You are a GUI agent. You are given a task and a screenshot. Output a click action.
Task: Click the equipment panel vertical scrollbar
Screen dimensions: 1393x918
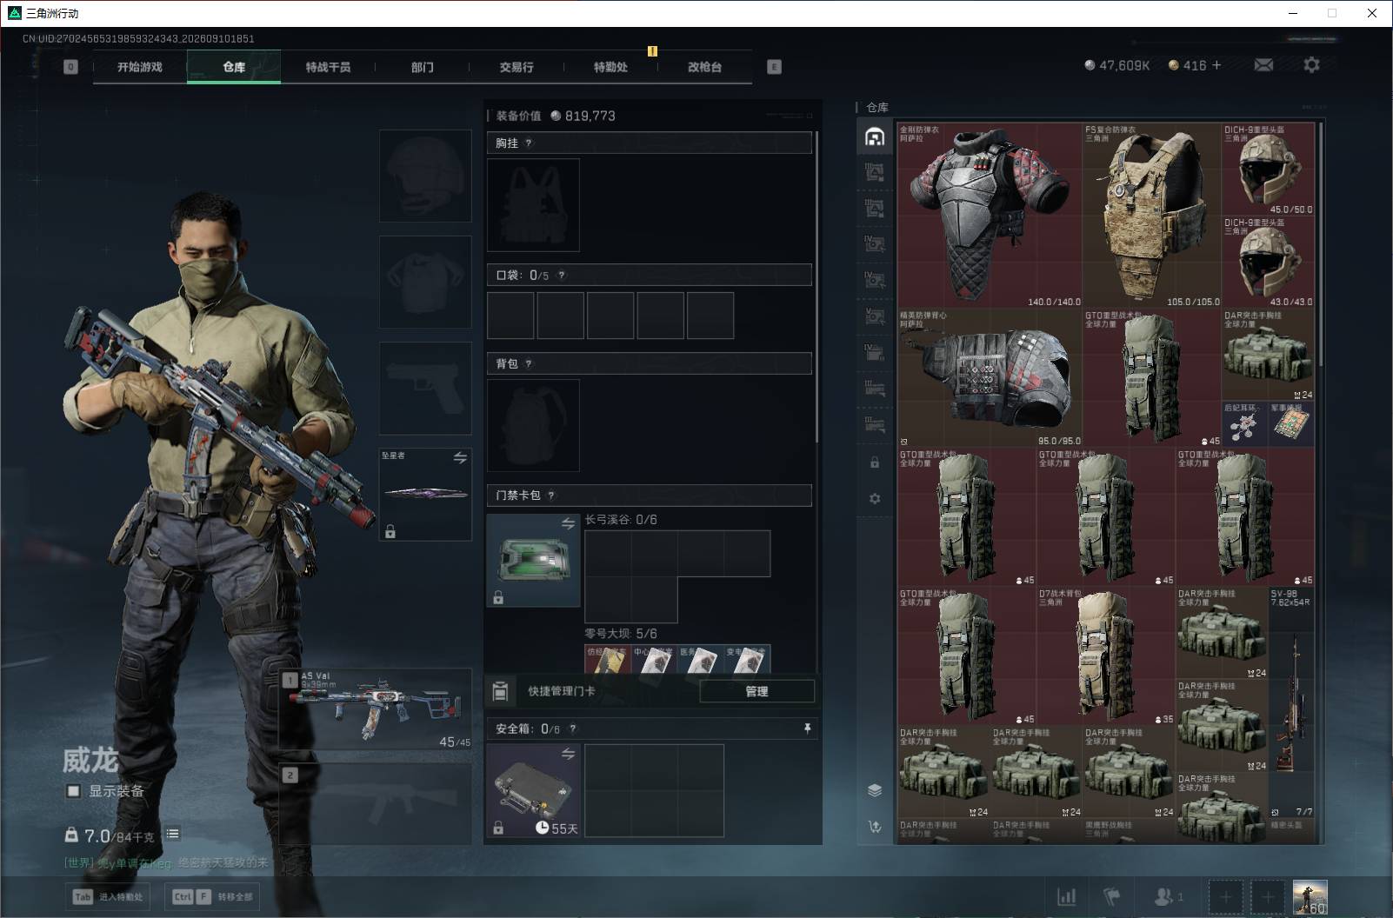click(x=817, y=287)
